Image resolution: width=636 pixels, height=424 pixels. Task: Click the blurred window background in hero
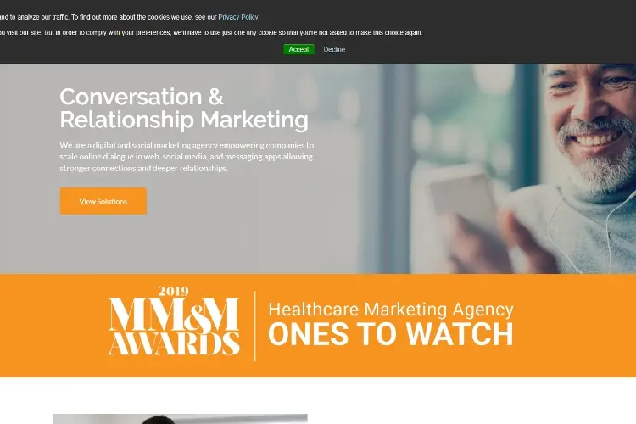[446, 114]
